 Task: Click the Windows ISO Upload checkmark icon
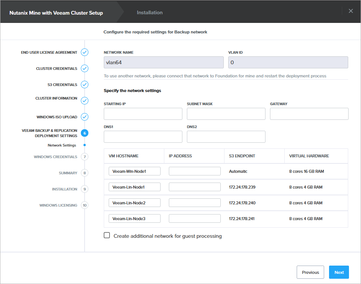(x=85, y=117)
